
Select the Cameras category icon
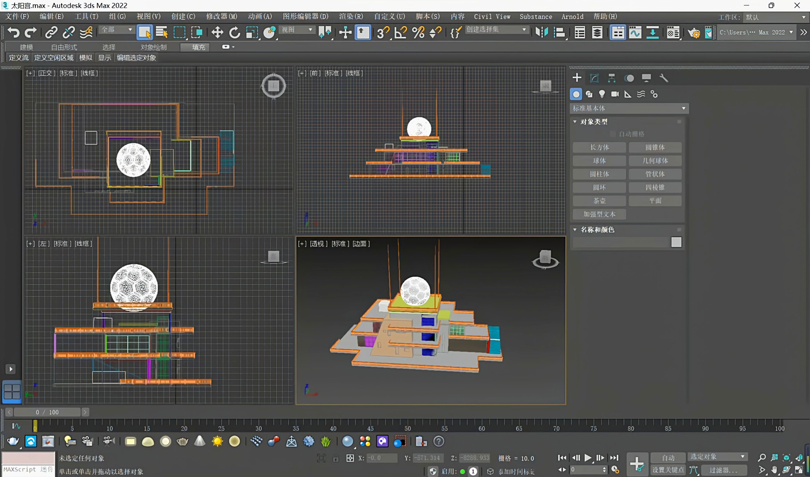[615, 94]
